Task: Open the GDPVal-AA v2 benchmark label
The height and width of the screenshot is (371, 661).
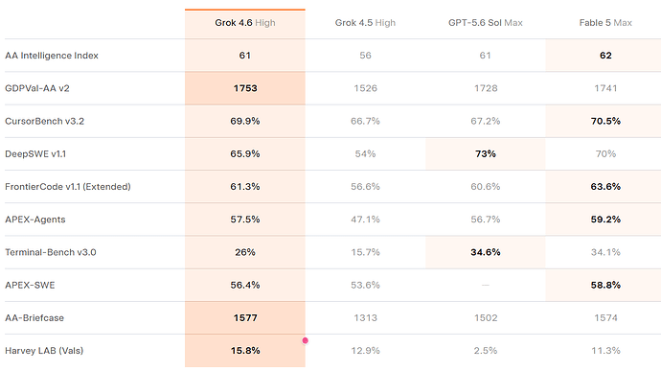Action: 37,88
